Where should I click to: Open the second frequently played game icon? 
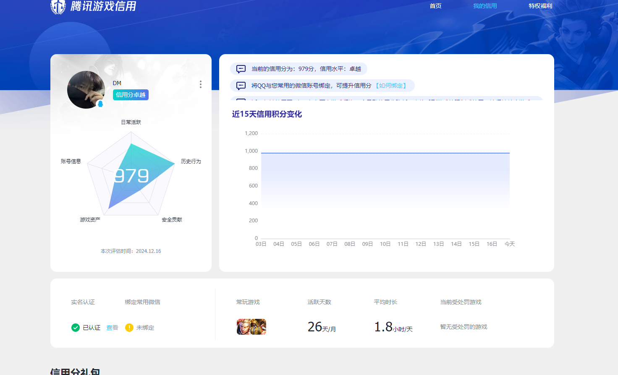pos(258,327)
